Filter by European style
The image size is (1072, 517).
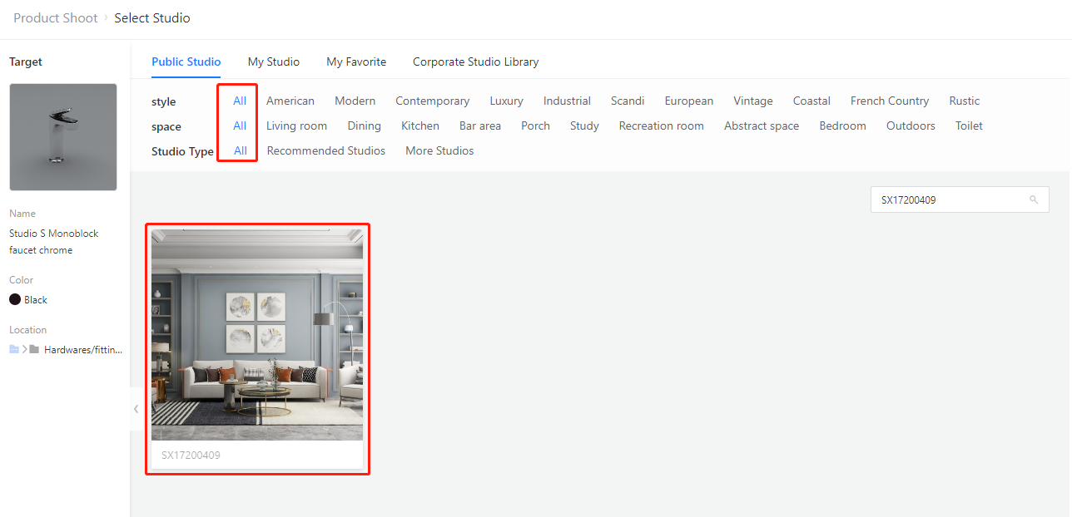[689, 101]
